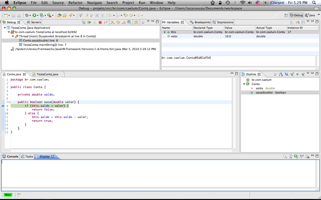
Task: Toggle Hide Fields in Outline view
Action: [286, 74]
